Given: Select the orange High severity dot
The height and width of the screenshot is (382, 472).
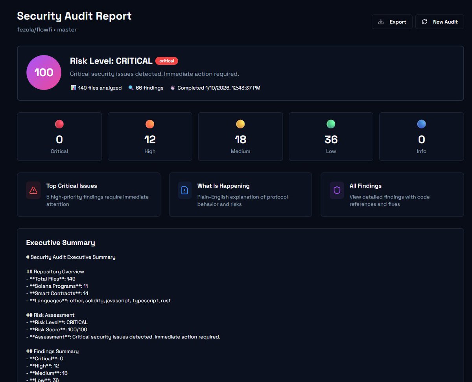Looking at the screenshot, I should [150, 124].
